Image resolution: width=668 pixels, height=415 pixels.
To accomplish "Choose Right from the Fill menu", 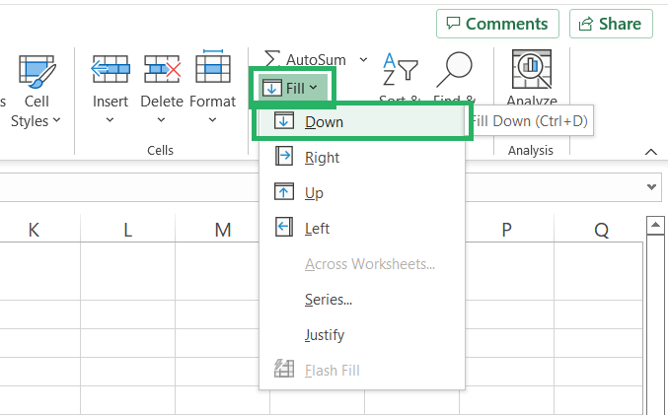I will coord(322,158).
